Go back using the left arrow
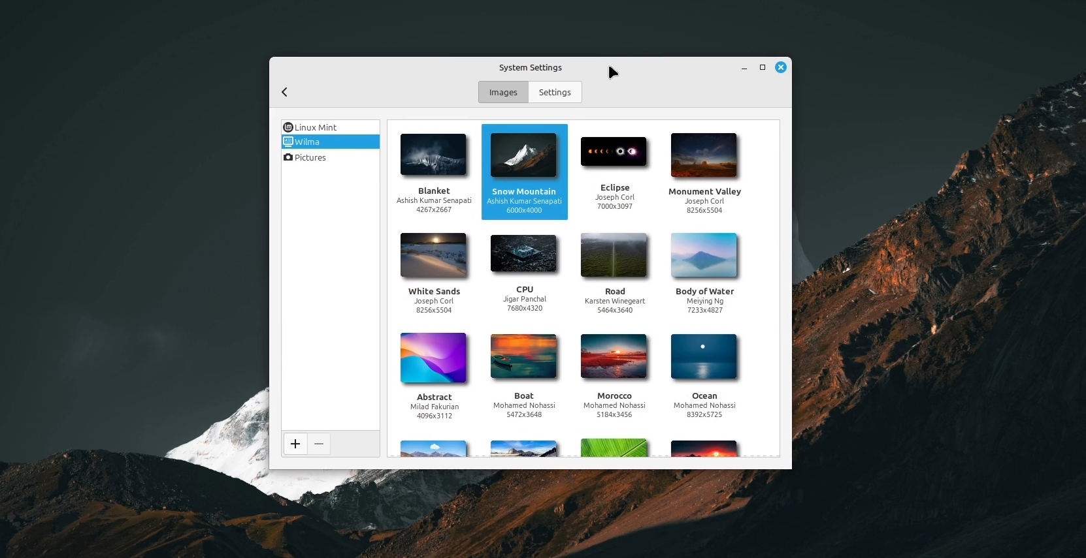 (284, 92)
